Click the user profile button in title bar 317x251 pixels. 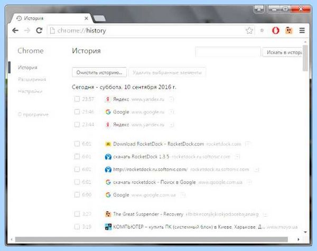(x=259, y=9)
